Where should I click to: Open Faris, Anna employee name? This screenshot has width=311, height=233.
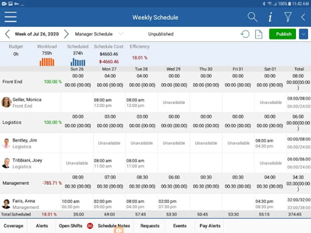point(24,201)
